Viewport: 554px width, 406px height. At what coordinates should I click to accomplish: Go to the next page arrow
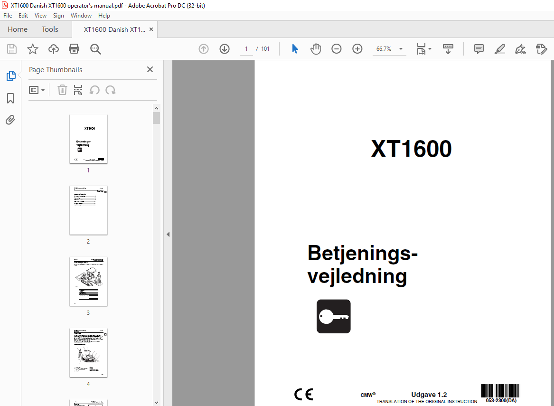(225, 49)
